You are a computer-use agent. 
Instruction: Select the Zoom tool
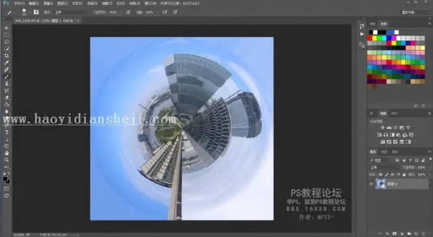click(7, 160)
